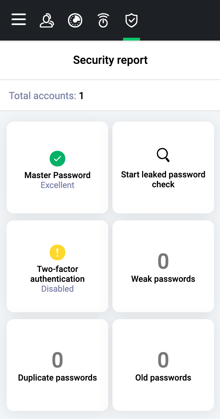This screenshot has width=220, height=419.
Task: Open Two-factor authentication settings label
Action: coord(57,274)
